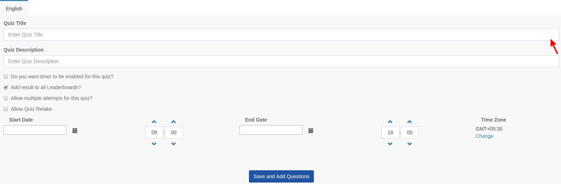Screen dimensions: 561x184
Task: Increase start time hour with up chevron
Action: (x=154, y=122)
